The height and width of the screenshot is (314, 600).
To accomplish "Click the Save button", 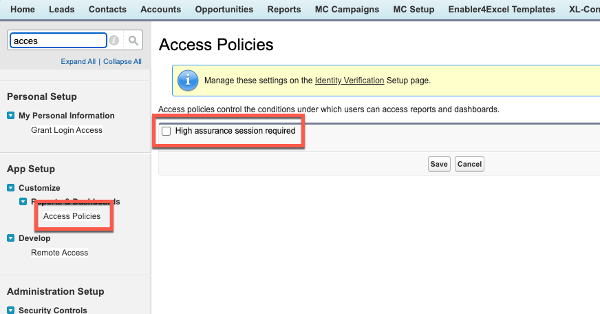I will point(438,164).
